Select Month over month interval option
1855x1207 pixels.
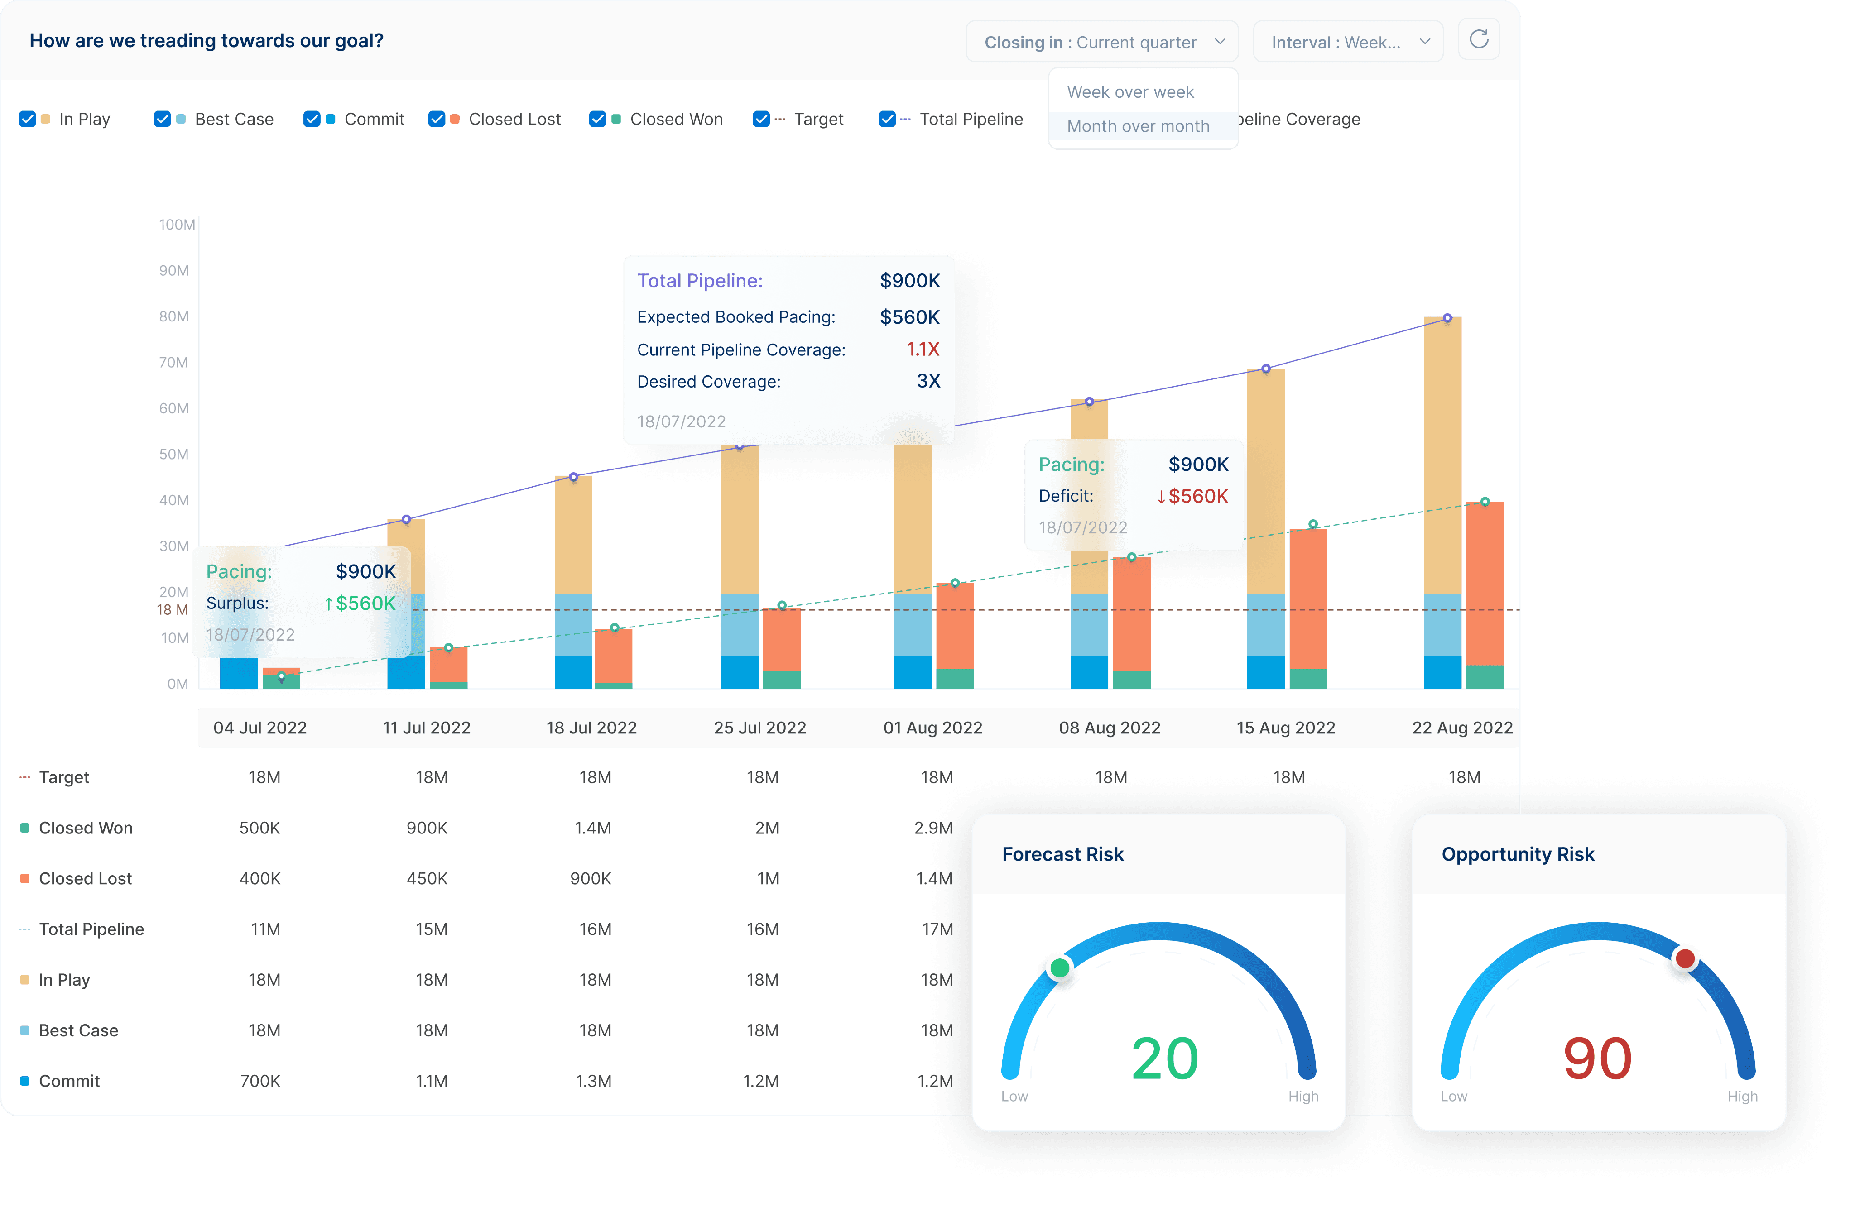(1140, 126)
